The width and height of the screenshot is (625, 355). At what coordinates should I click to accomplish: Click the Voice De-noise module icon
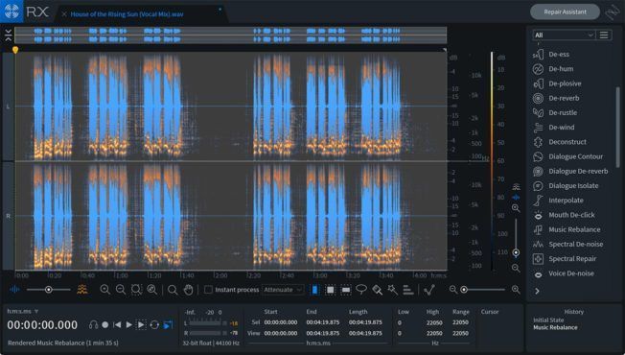click(x=538, y=273)
